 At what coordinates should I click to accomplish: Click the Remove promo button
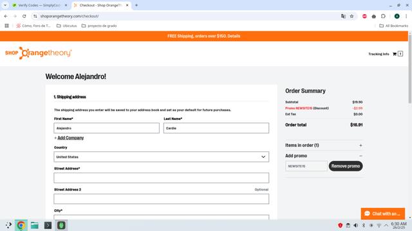tap(346, 166)
